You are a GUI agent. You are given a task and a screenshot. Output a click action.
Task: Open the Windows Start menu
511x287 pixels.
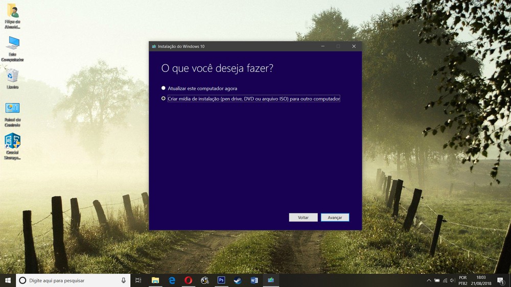click(8, 280)
